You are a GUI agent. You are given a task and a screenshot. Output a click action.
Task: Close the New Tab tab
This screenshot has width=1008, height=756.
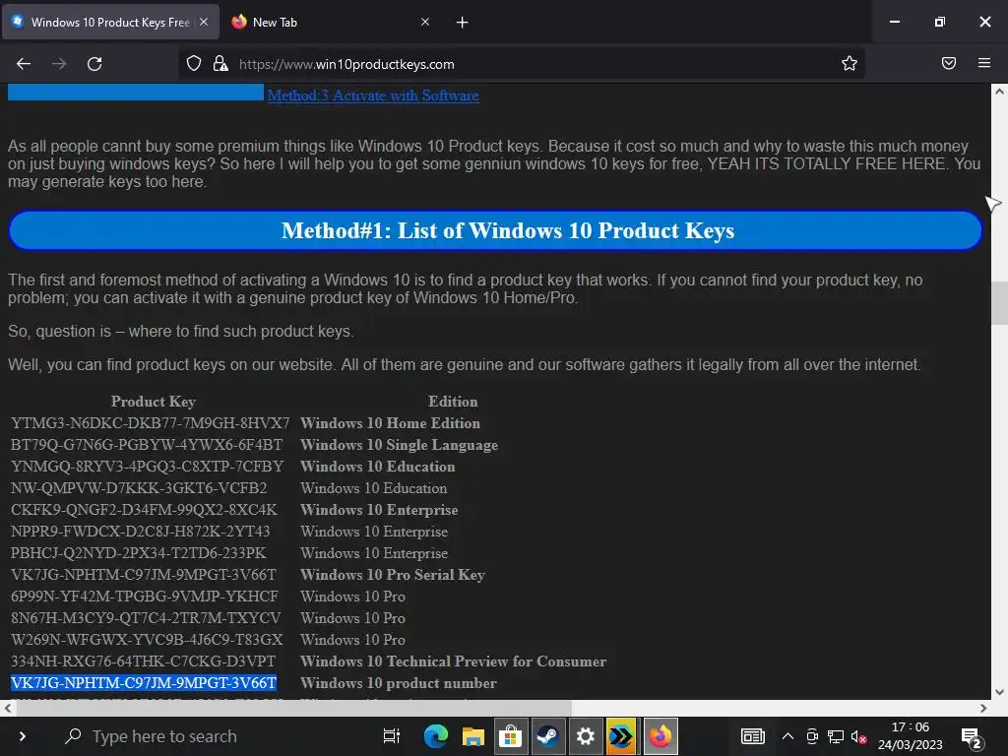pos(425,22)
